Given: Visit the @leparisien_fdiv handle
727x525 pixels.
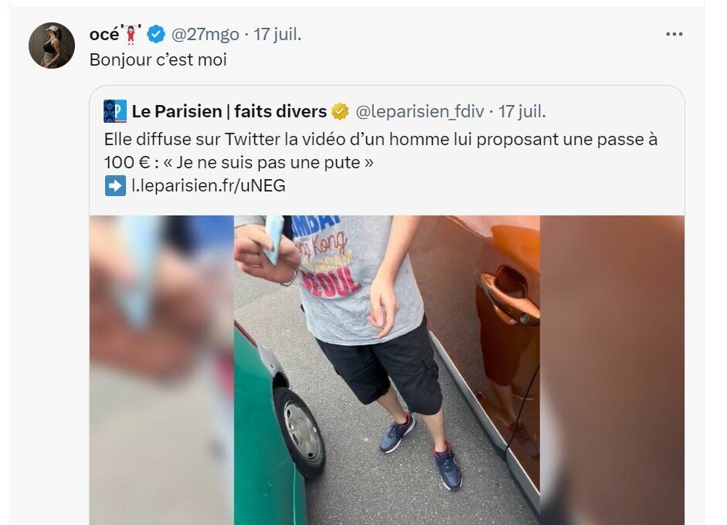Looking at the screenshot, I should 420,111.
